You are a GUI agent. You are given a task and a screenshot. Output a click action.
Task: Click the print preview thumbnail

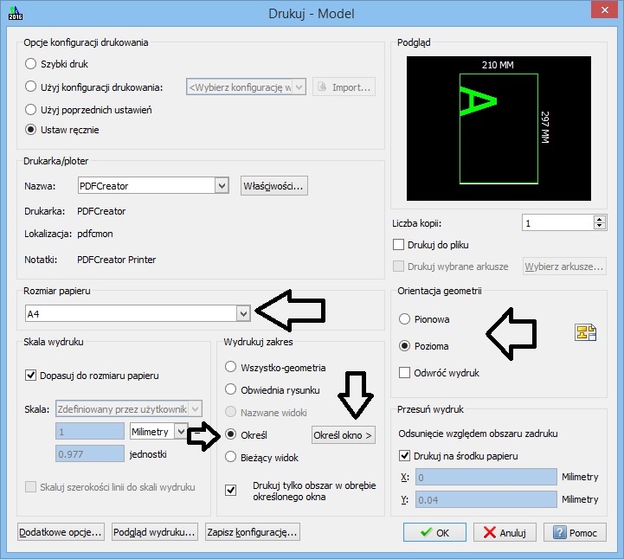[499, 128]
